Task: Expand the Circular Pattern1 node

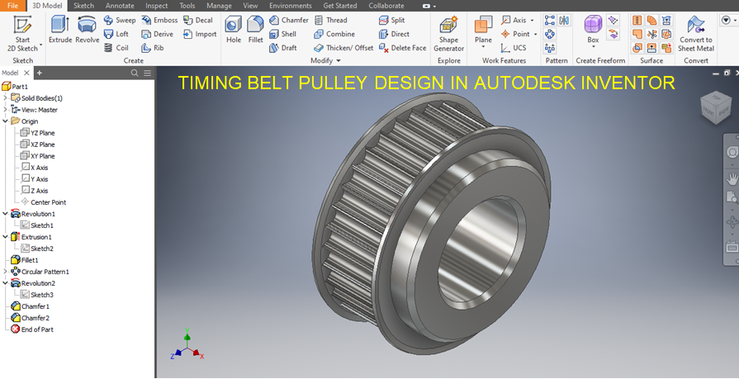Action: click(x=5, y=272)
